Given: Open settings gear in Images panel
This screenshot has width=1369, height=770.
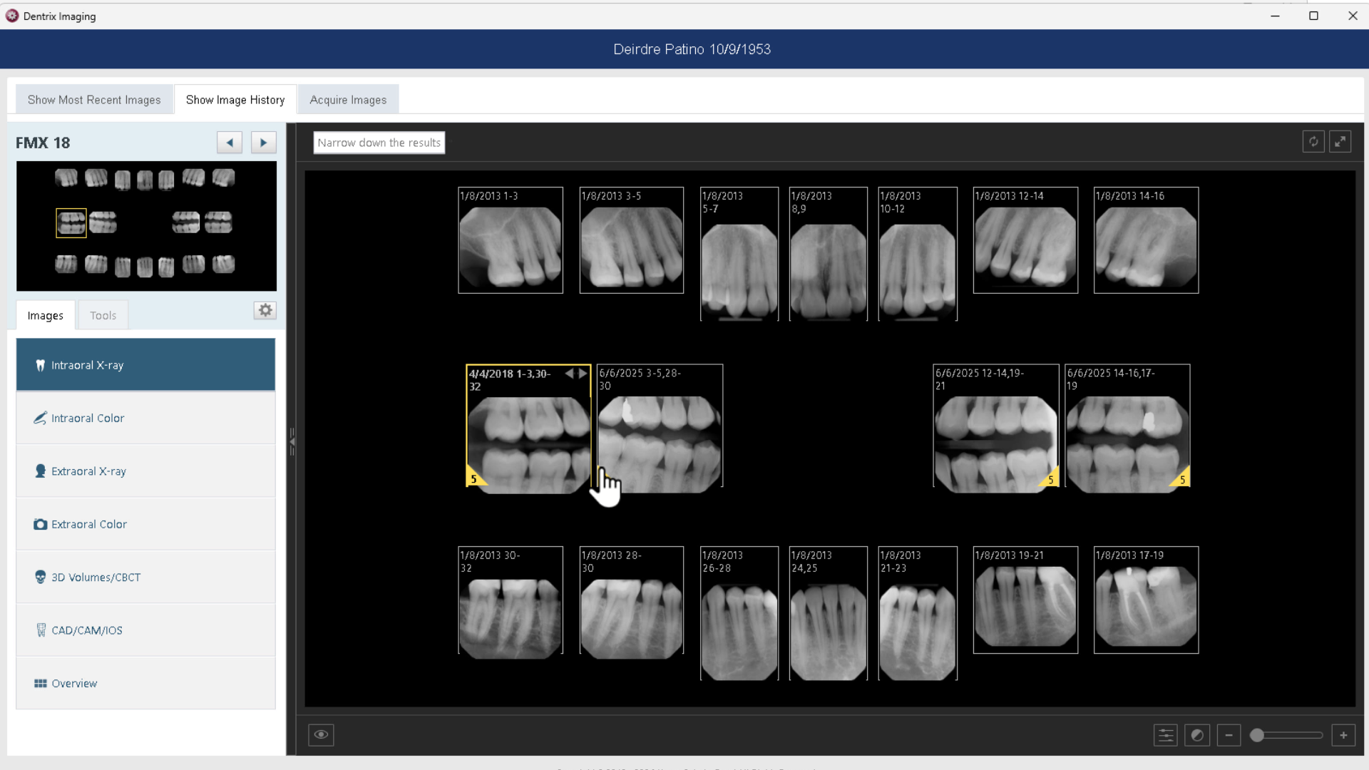Looking at the screenshot, I should pyautogui.click(x=265, y=310).
